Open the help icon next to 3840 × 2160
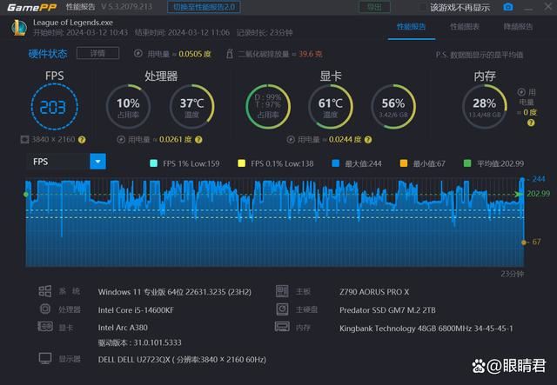The height and width of the screenshot is (385, 557). pyautogui.click(x=82, y=140)
